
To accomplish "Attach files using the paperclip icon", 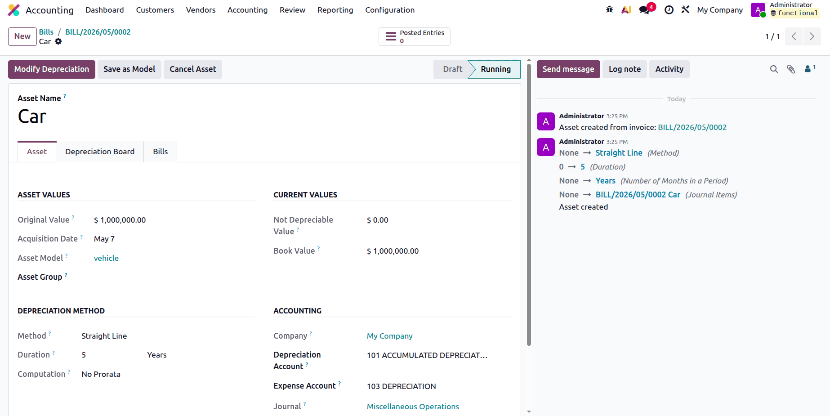I will pos(791,69).
